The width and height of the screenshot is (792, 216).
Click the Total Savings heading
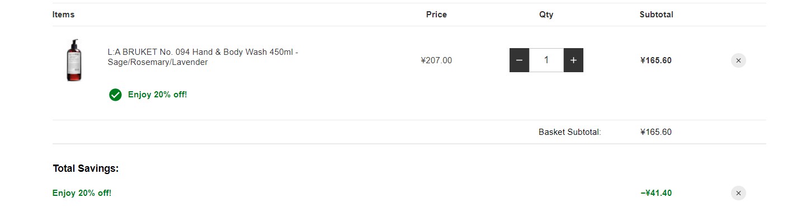[86, 168]
